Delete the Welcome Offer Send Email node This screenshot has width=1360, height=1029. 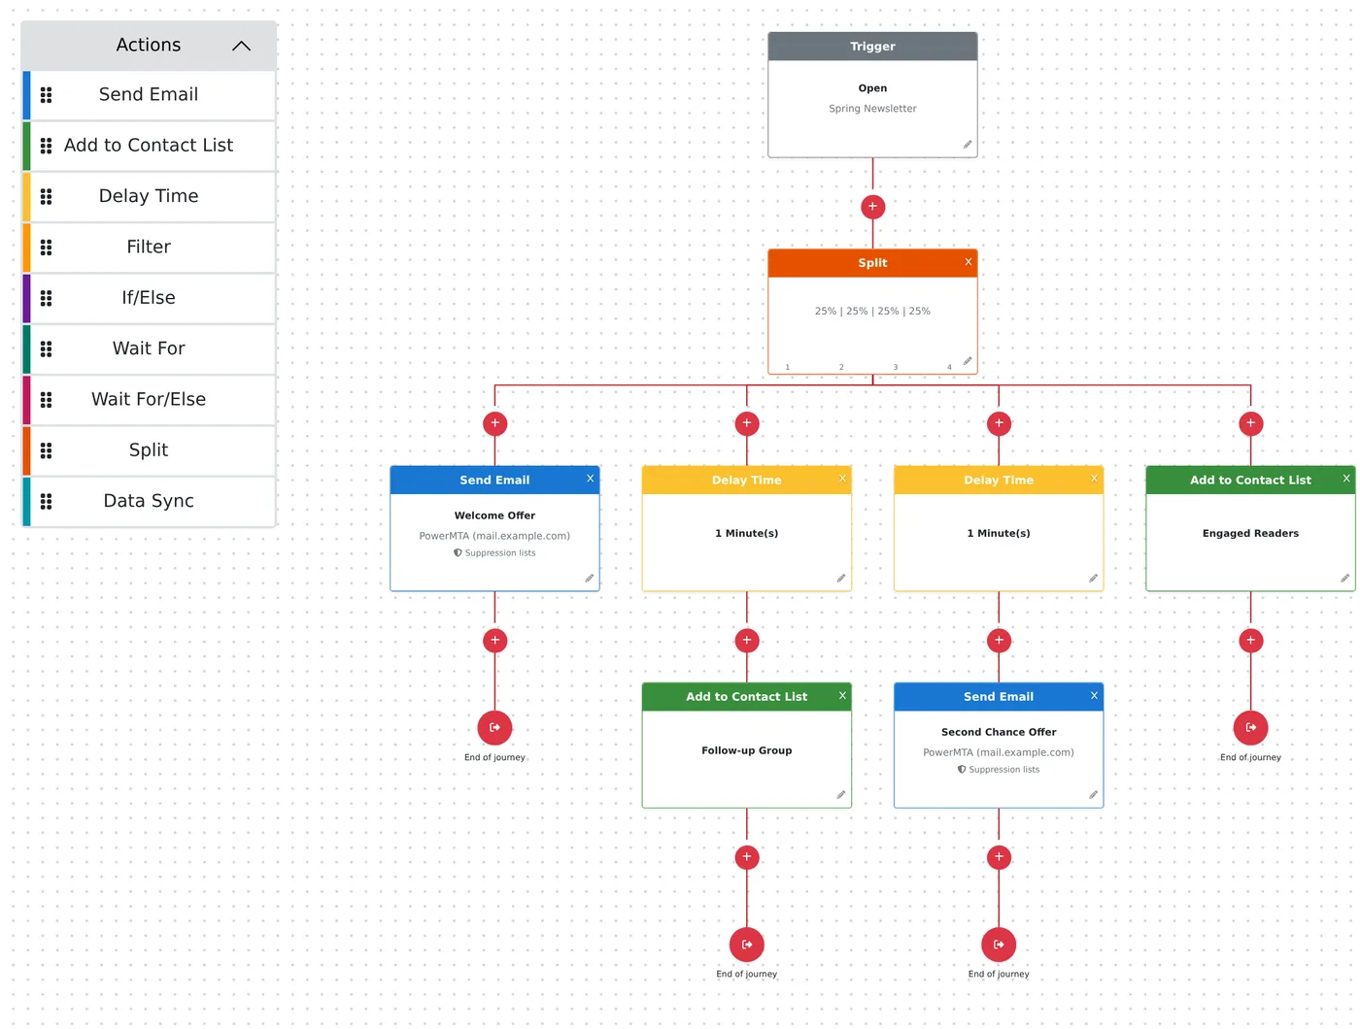(x=590, y=479)
